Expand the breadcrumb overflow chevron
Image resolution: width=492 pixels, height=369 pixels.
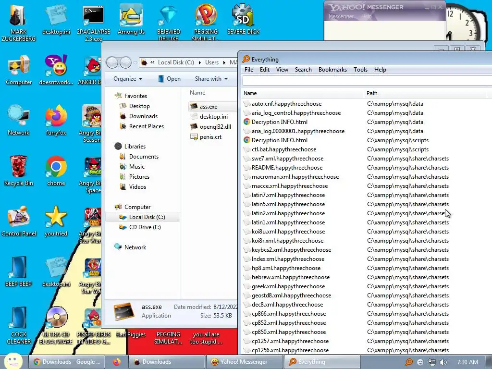point(152,62)
